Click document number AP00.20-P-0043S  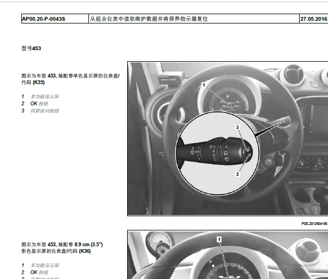[44, 19]
